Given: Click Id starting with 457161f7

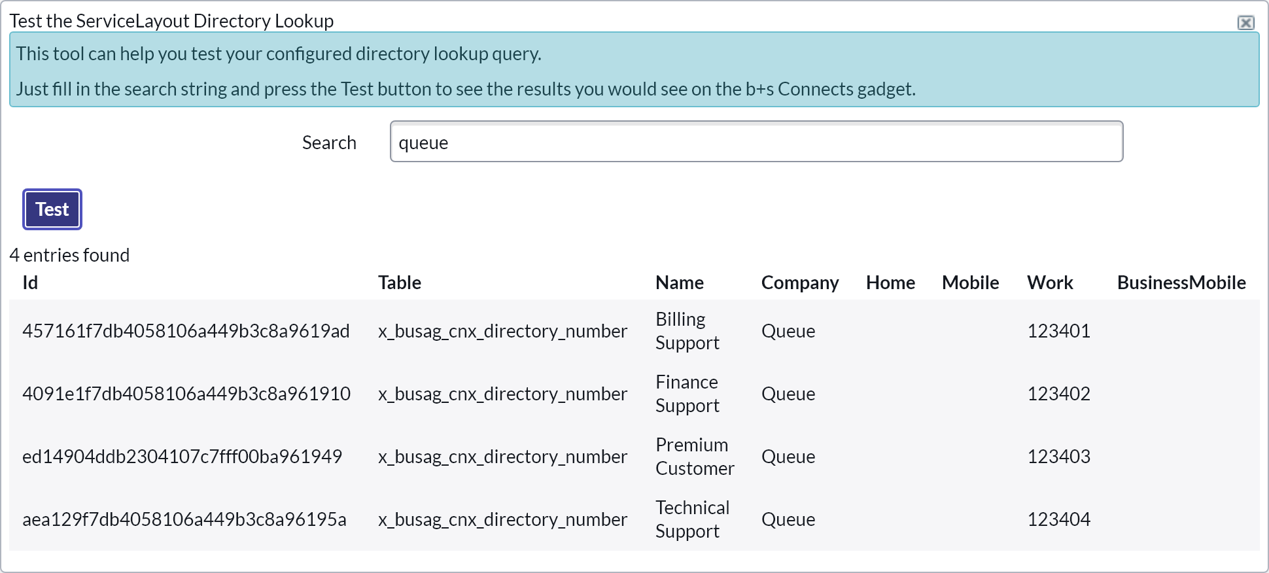Looking at the screenshot, I should click(x=186, y=331).
